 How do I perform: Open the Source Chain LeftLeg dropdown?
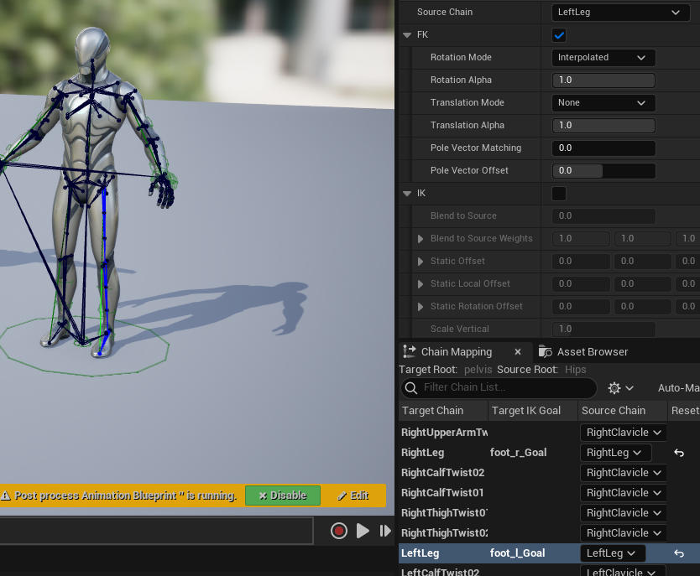pos(620,13)
